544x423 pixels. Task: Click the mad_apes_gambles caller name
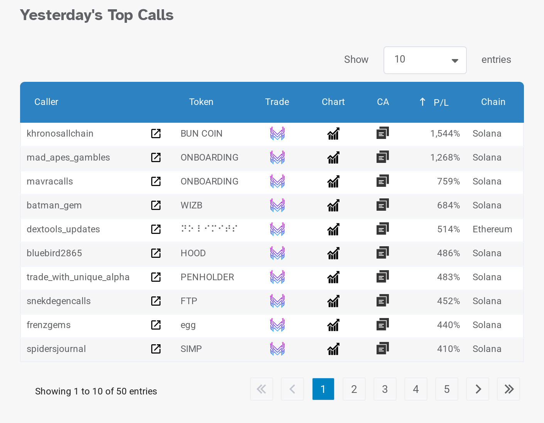(x=68, y=157)
